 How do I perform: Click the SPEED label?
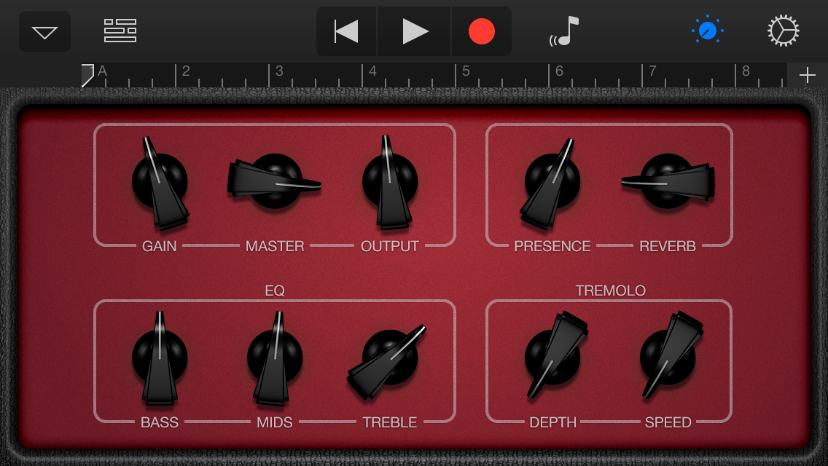click(668, 422)
